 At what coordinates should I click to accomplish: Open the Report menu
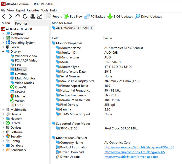click(x=20, y=10)
